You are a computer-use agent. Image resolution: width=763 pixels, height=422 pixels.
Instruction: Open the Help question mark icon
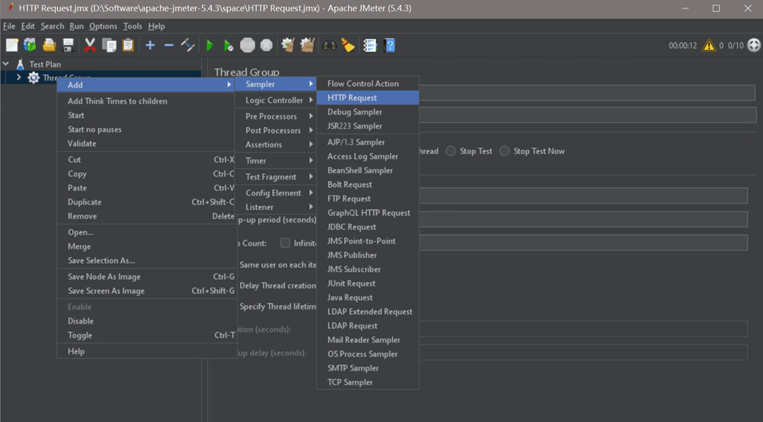[389, 46]
